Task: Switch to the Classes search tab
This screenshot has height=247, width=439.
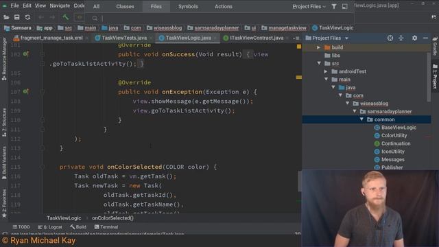Action: tap(125, 6)
